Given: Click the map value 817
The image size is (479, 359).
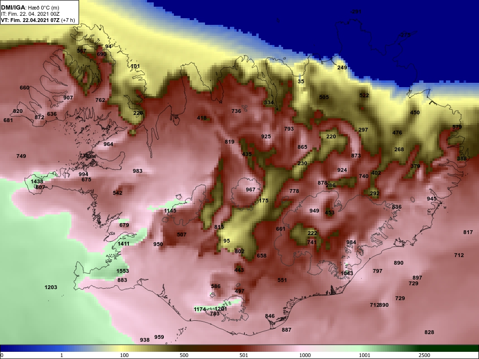Looking at the screenshot, I should [468, 232].
